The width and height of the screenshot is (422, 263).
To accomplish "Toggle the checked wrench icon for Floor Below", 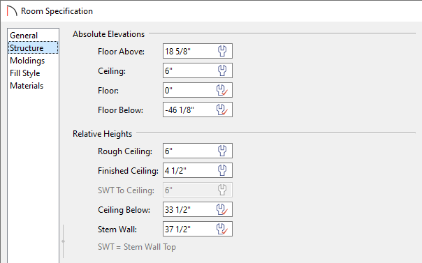I will (x=222, y=110).
